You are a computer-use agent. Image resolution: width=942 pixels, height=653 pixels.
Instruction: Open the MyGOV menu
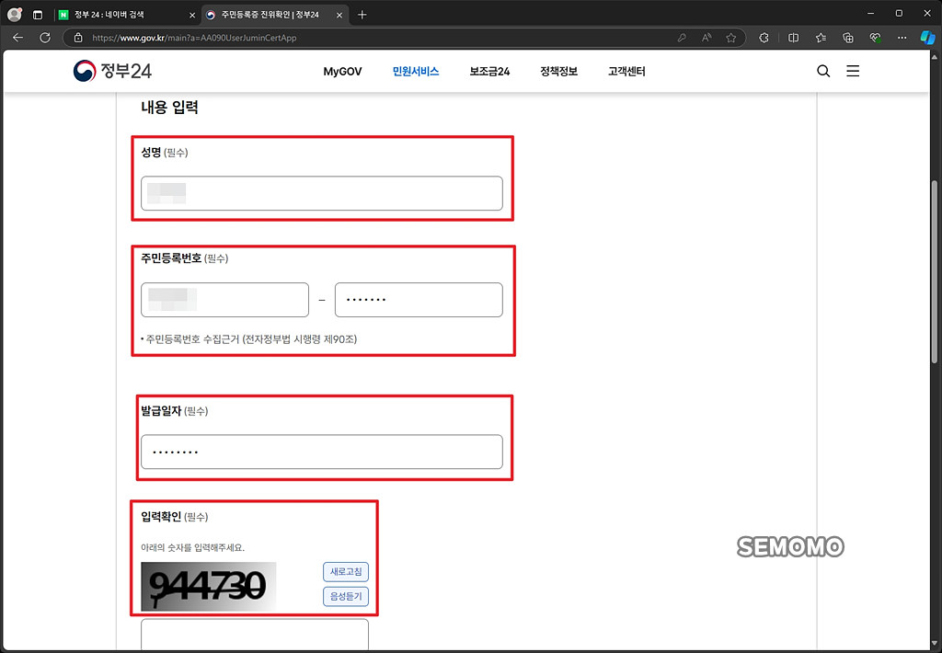pos(342,72)
